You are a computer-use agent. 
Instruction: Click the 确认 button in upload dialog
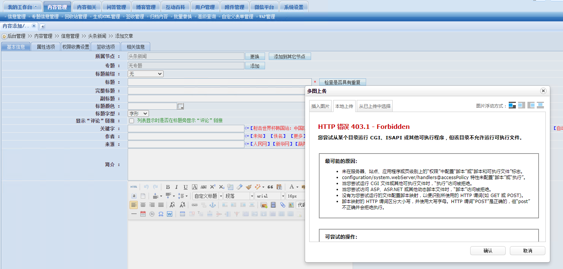(488, 251)
